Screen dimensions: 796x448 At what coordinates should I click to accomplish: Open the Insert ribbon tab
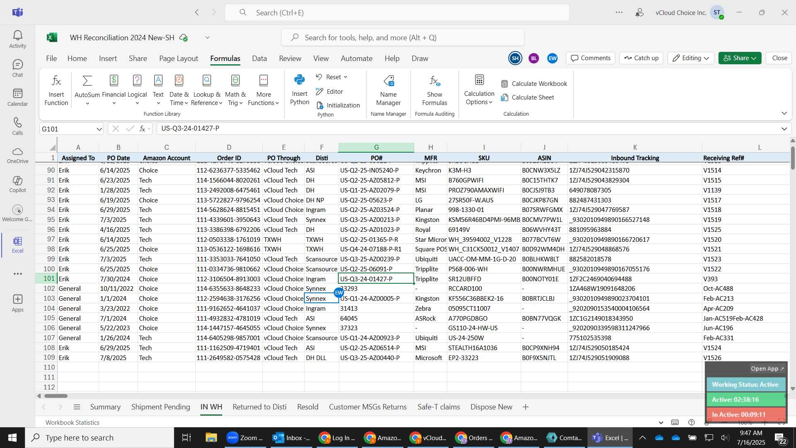(x=108, y=58)
